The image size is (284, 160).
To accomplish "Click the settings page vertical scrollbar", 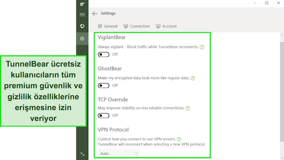I will point(282,92).
